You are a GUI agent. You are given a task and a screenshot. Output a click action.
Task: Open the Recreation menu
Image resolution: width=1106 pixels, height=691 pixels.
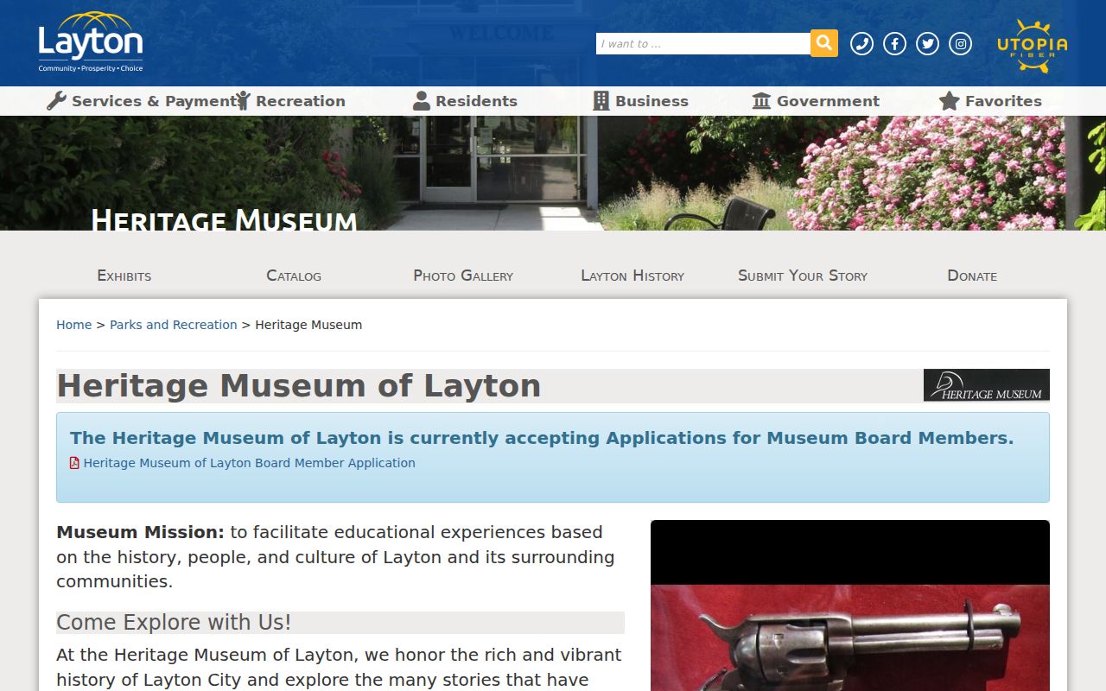pyautogui.click(x=290, y=101)
